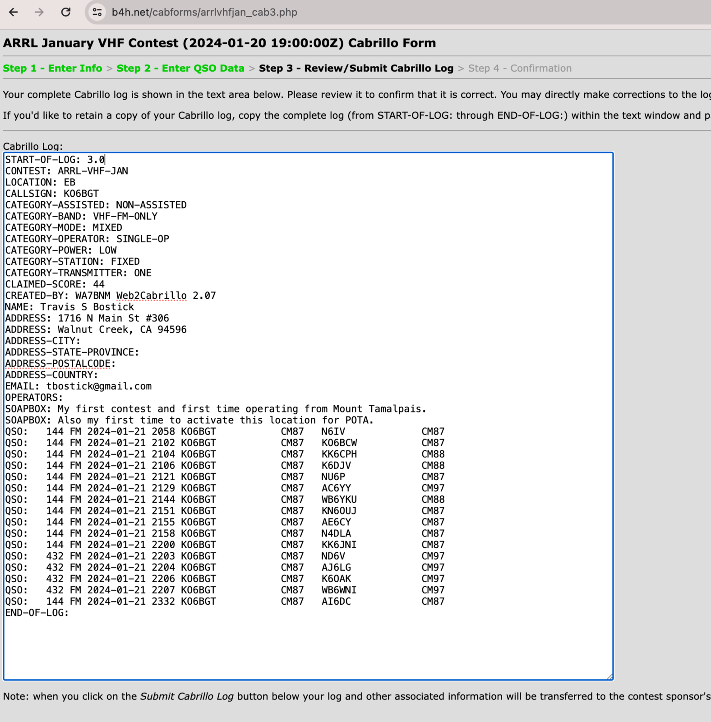The height and width of the screenshot is (722, 711).
Task: Click the Cabrillo Log: field label
Action: coord(33,146)
